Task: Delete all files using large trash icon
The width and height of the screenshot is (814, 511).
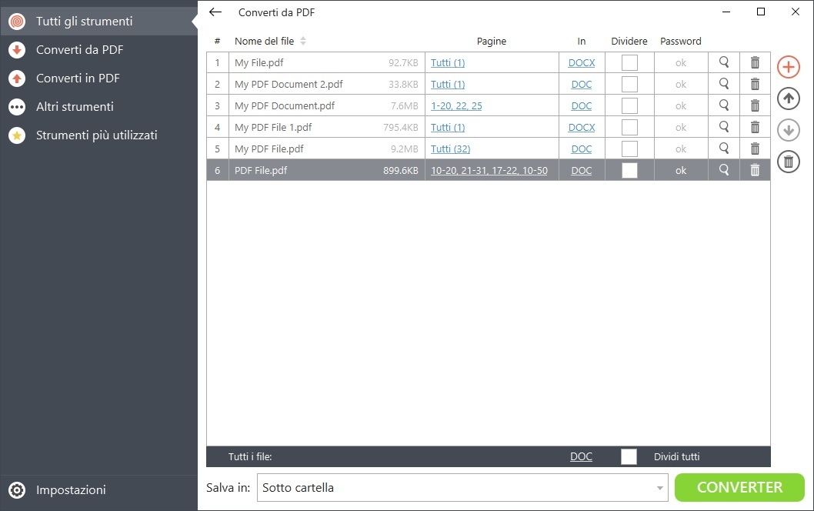Action: coord(788,162)
